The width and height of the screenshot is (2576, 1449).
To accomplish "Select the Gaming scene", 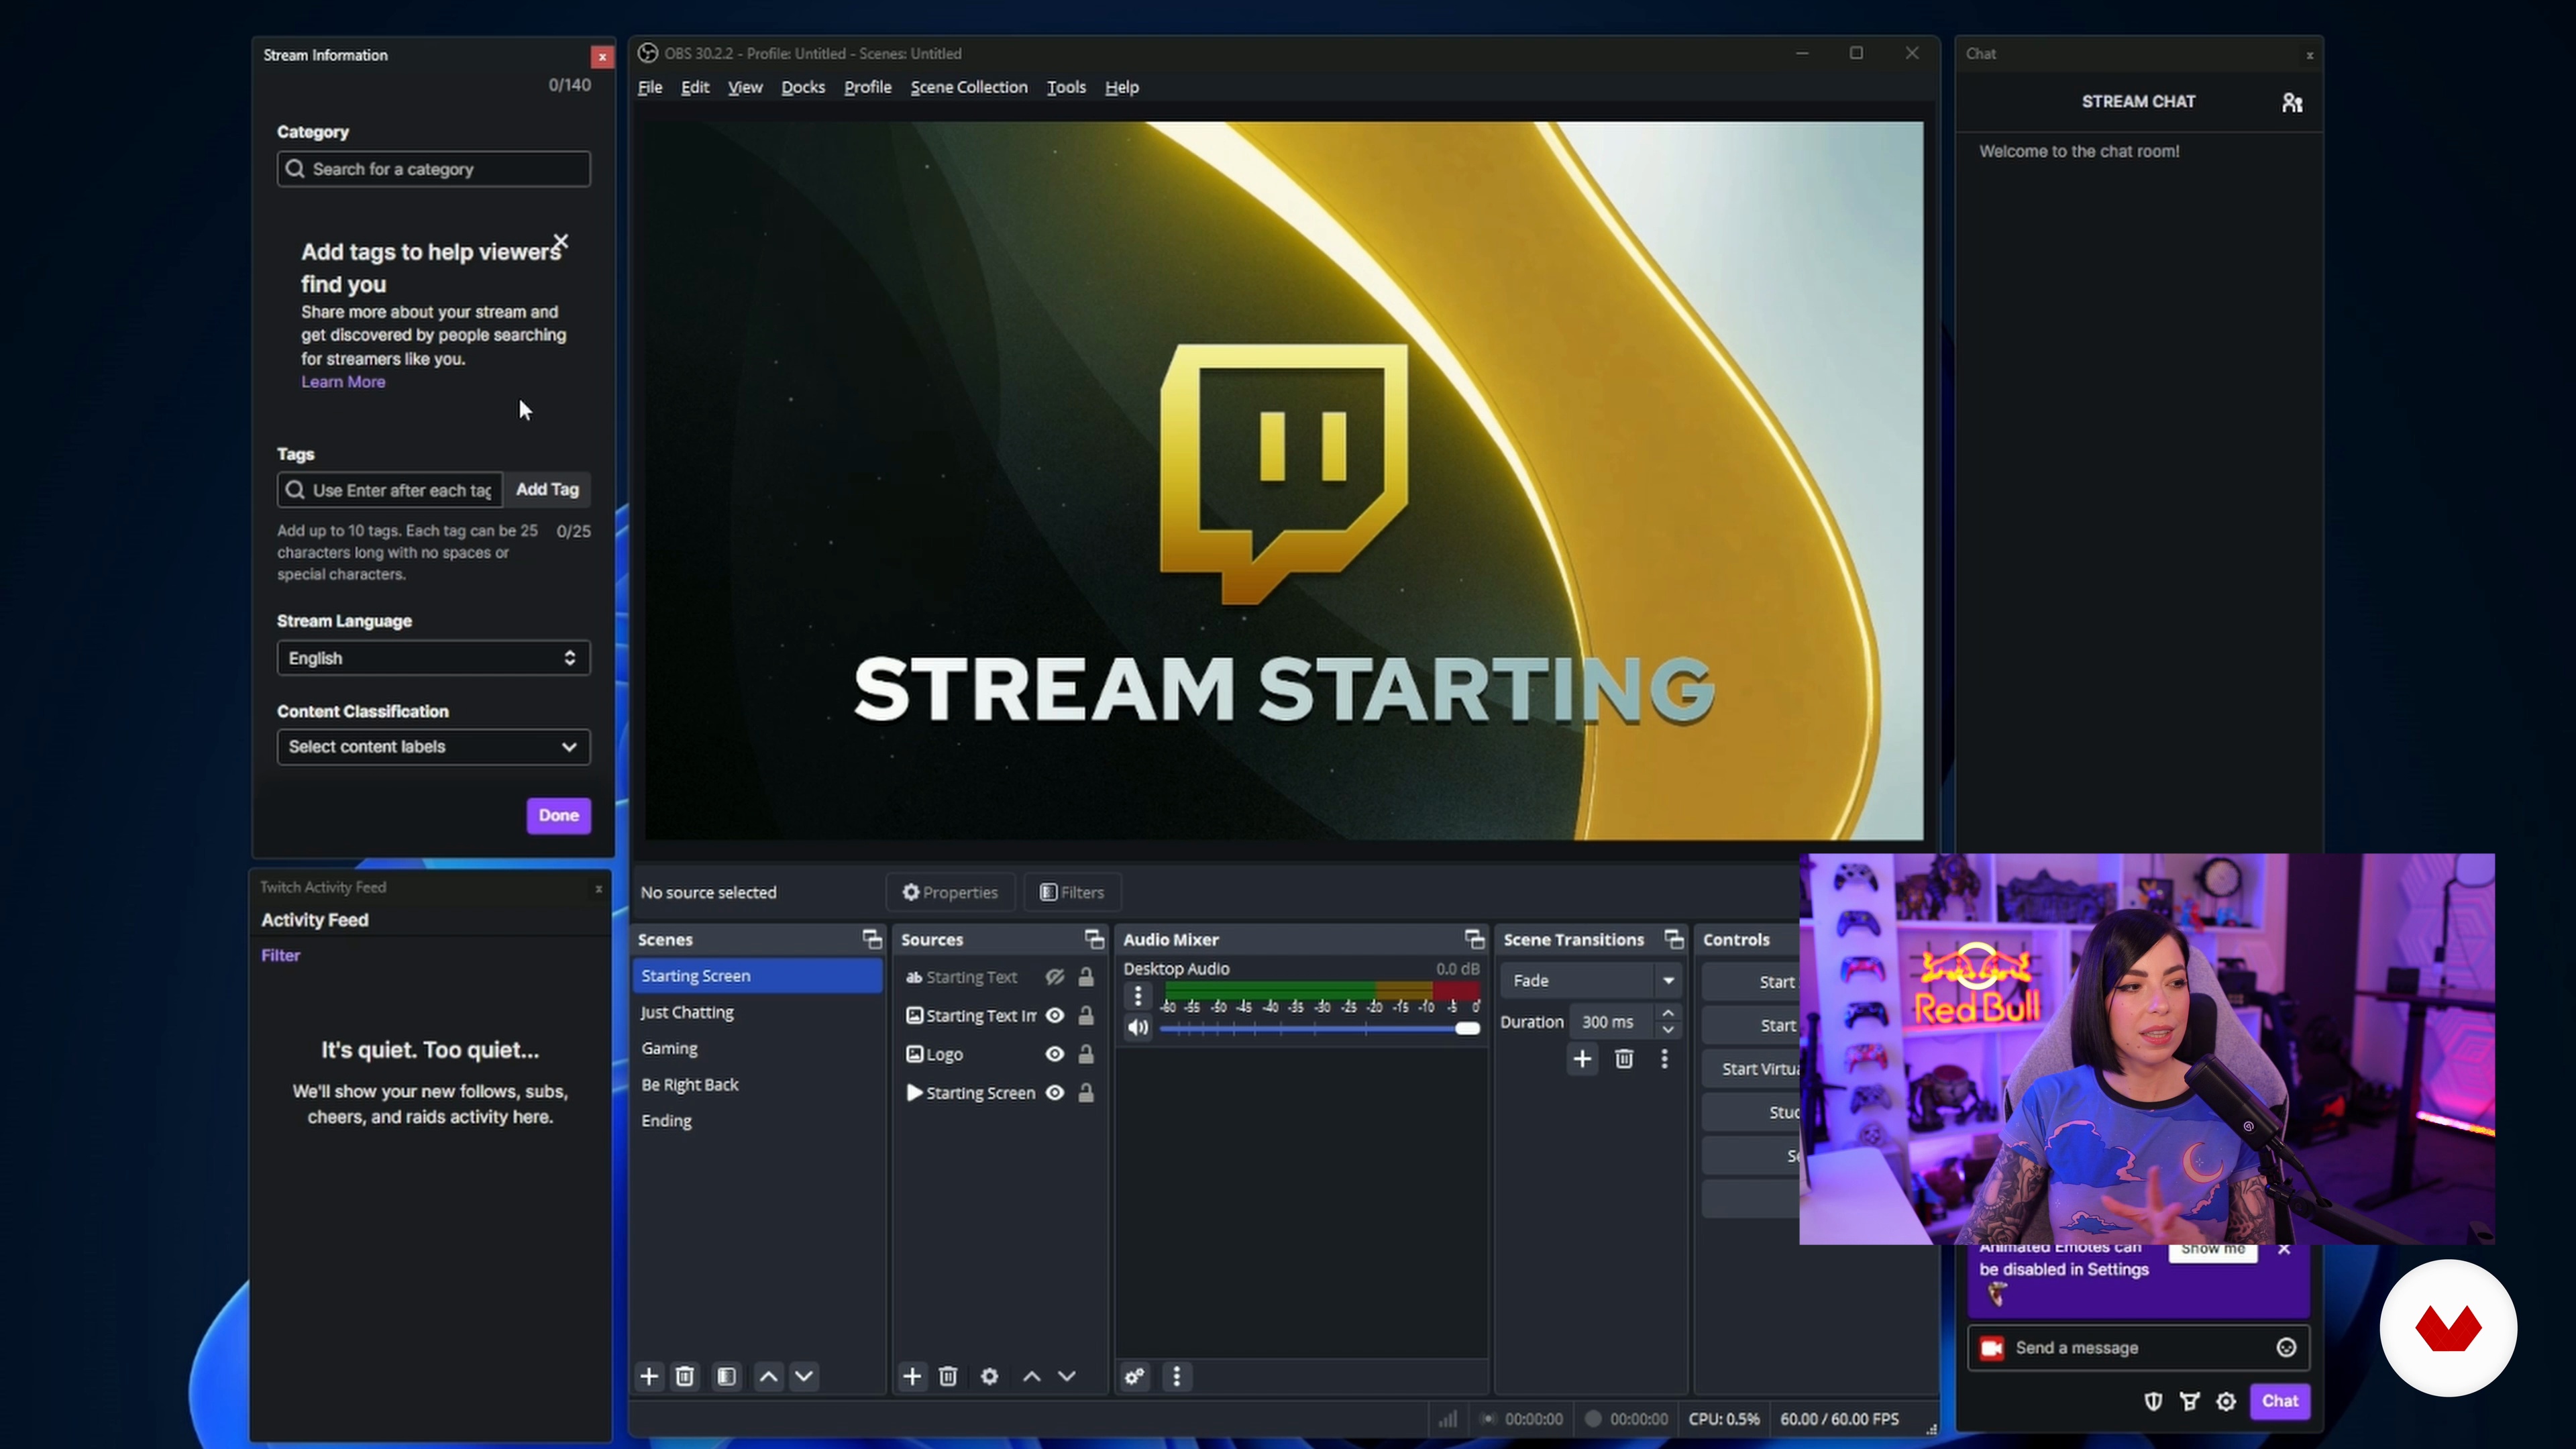I will point(757,1048).
